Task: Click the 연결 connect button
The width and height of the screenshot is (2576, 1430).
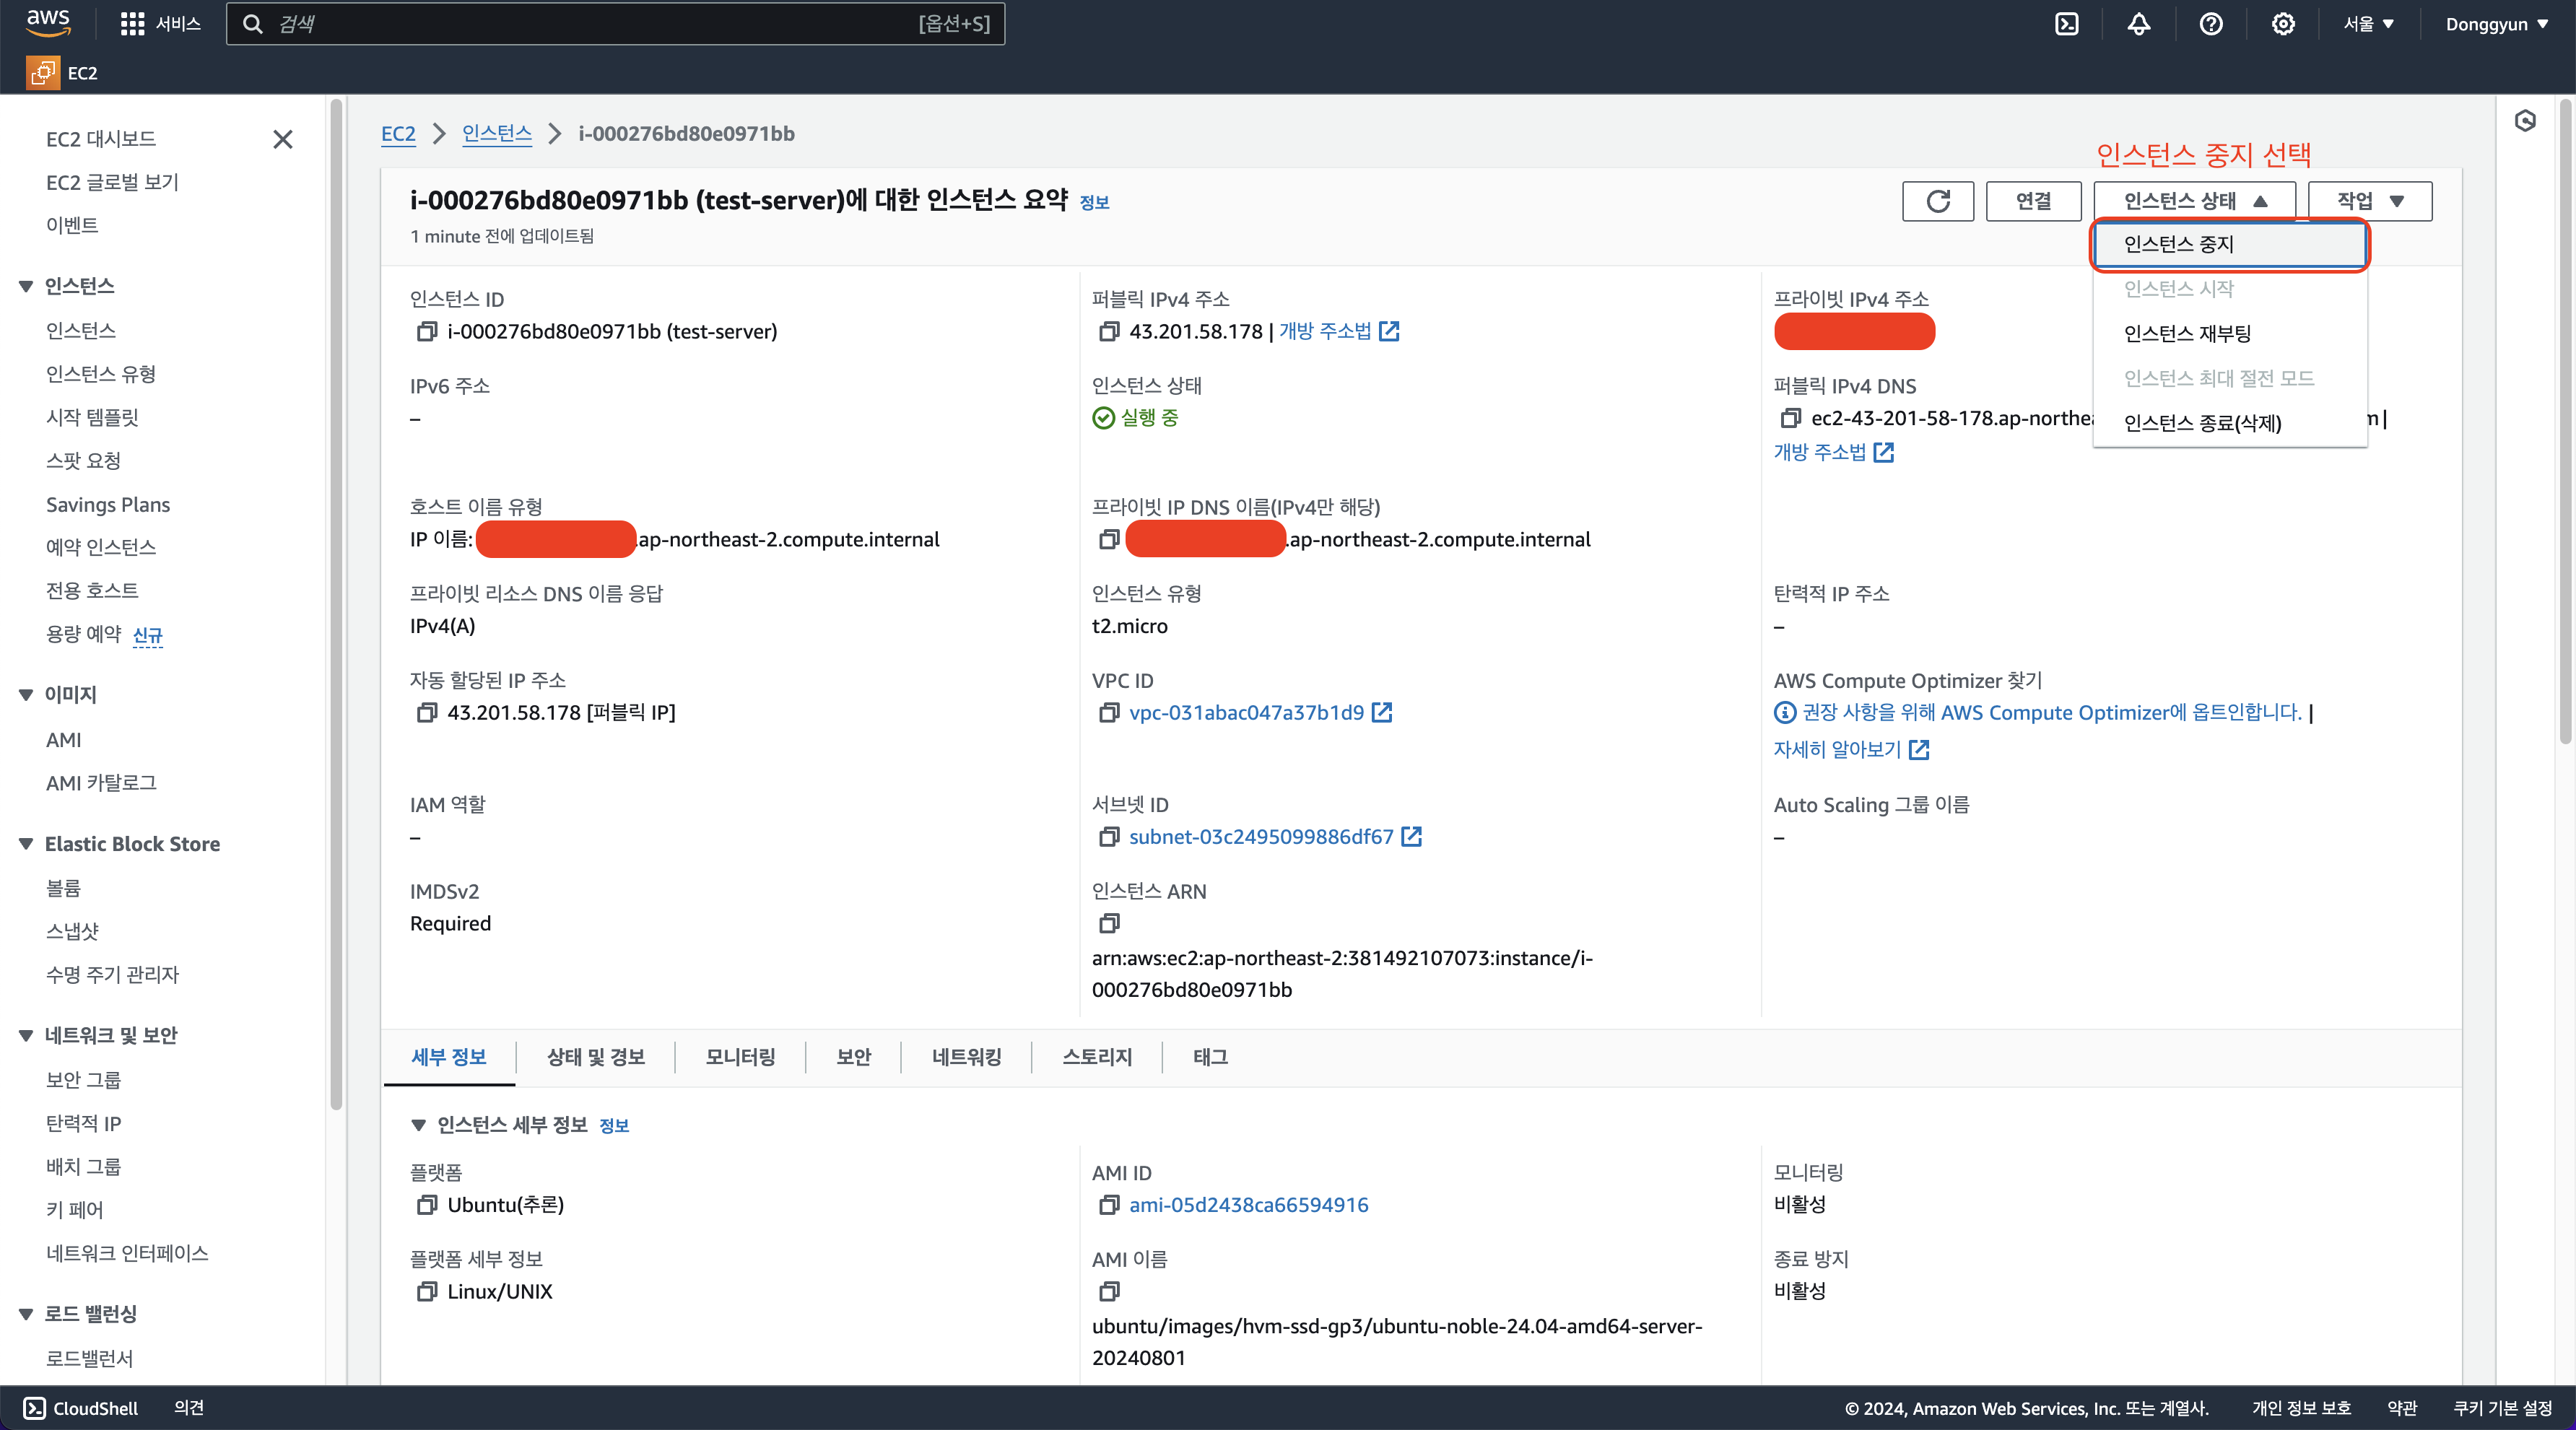Action: pos(2032,201)
